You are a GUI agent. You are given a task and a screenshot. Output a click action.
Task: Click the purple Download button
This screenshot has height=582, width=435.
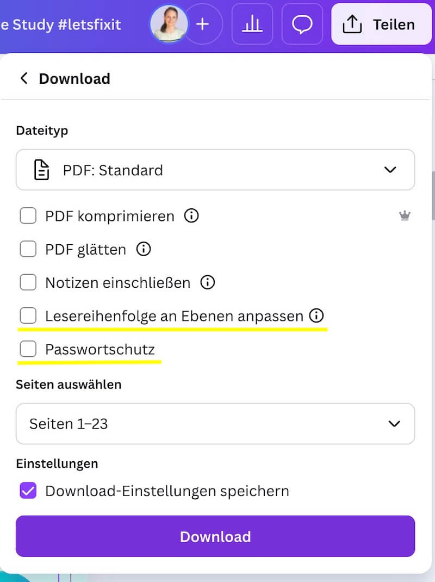pos(215,536)
